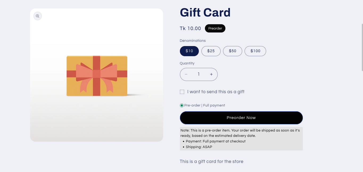Pick the $50 denomination pill
Image resolution: width=363 pixels, height=172 pixels.
232,51
